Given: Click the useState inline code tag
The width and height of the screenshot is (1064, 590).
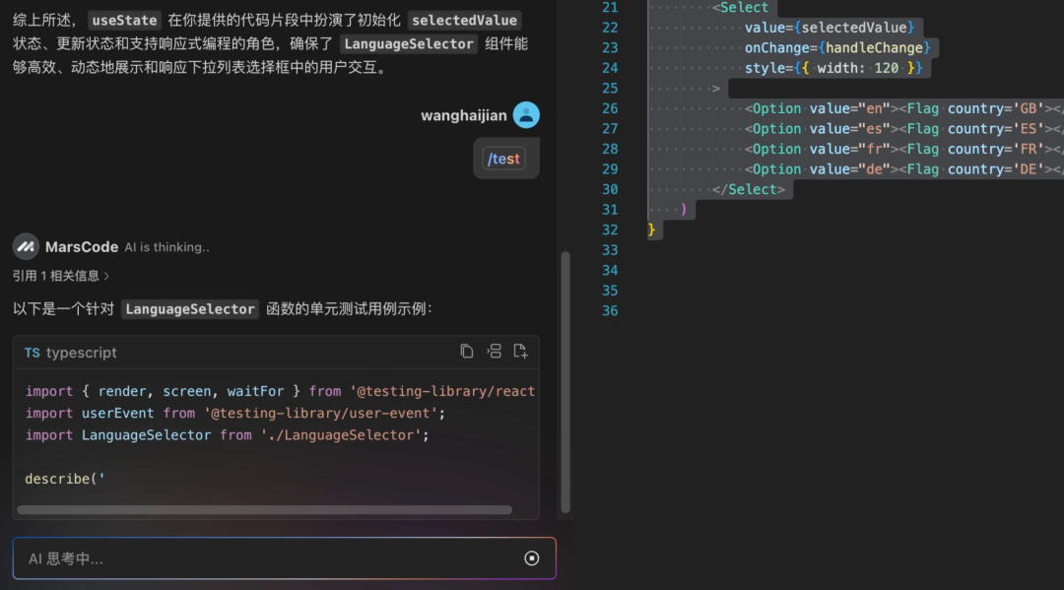Looking at the screenshot, I should pos(124,20).
